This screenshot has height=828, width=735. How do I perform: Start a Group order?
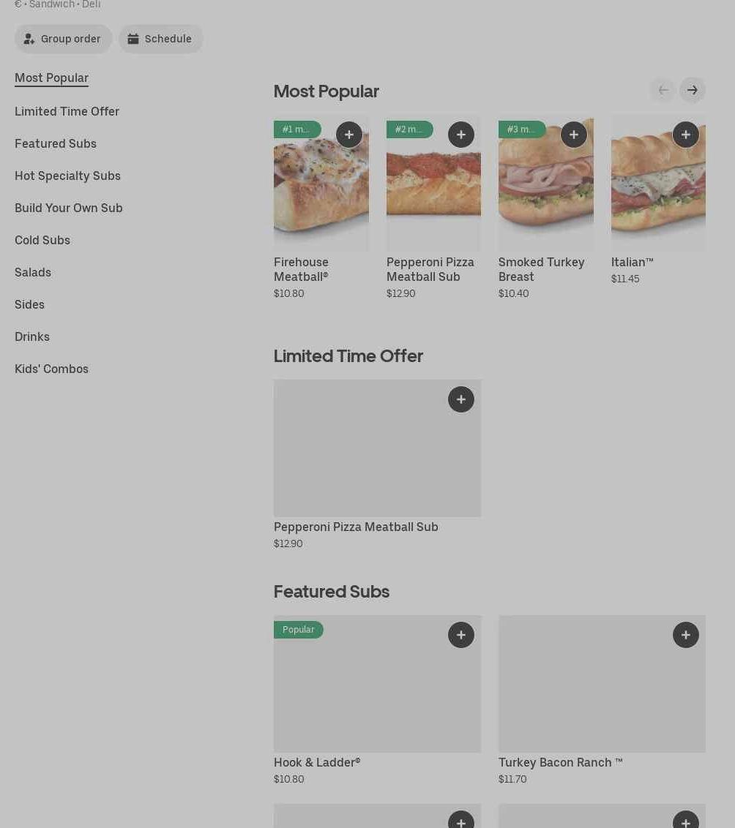63,39
